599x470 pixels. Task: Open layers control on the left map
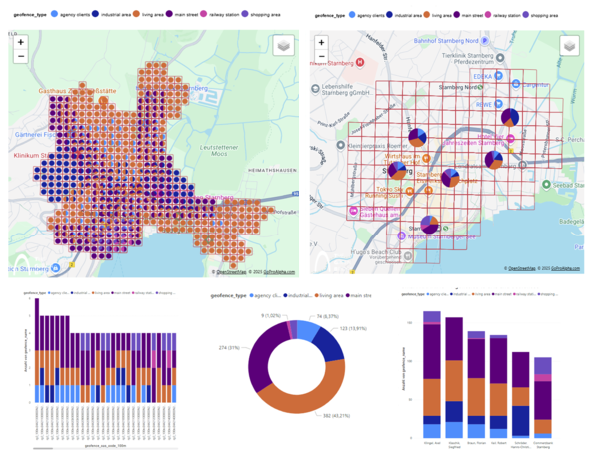[x=283, y=47]
